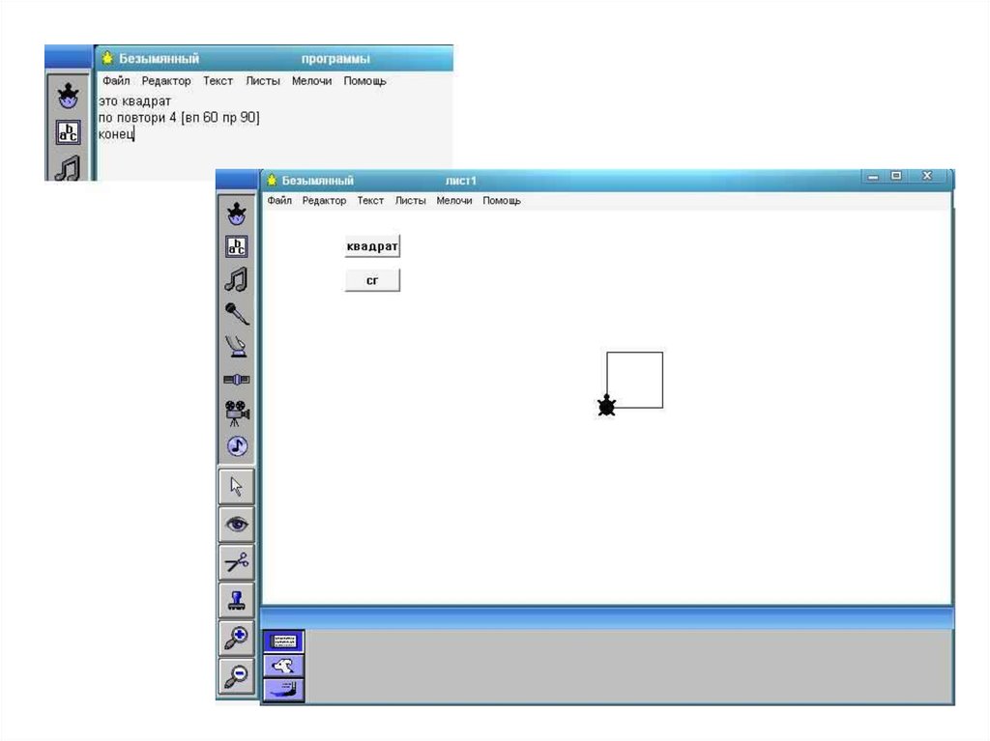990x741 pixels.
Task: Select the magnifier minus shrink tool
Action: click(x=237, y=675)
